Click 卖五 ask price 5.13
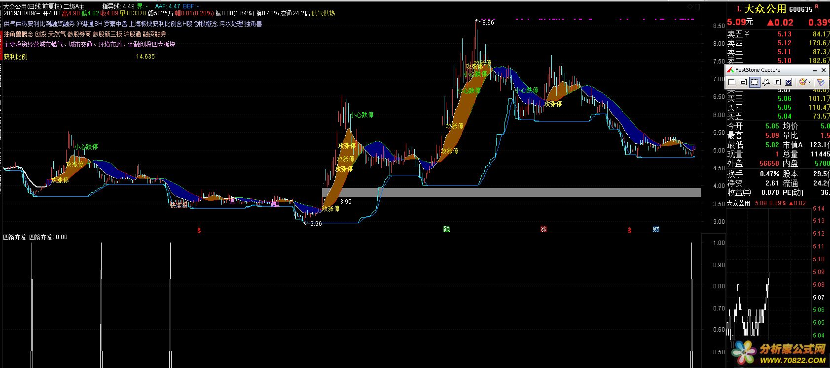The height and width of the screenshot is (368, 830). tap(784, 34)
